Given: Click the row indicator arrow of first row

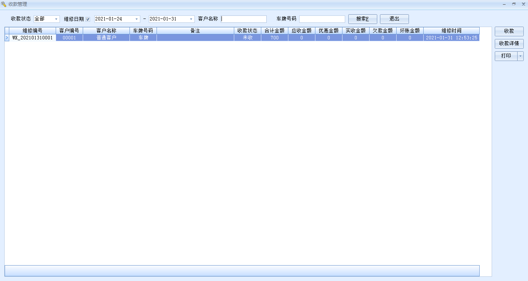Looking at the screenshot, I should coord(7,38).
